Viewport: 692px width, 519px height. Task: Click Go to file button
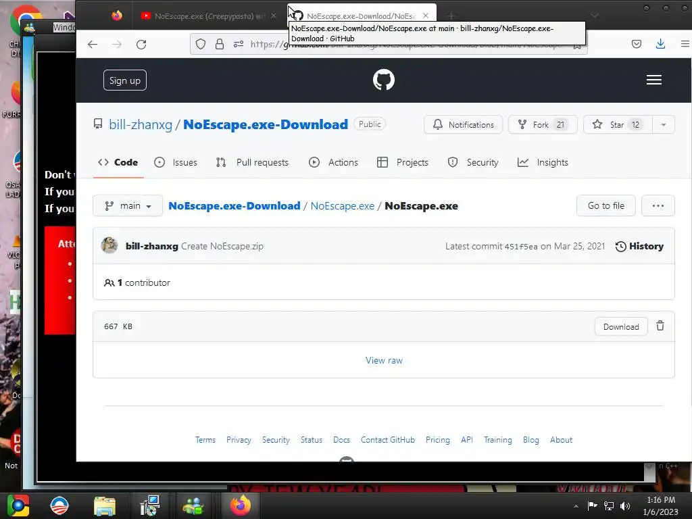point(606,205)
